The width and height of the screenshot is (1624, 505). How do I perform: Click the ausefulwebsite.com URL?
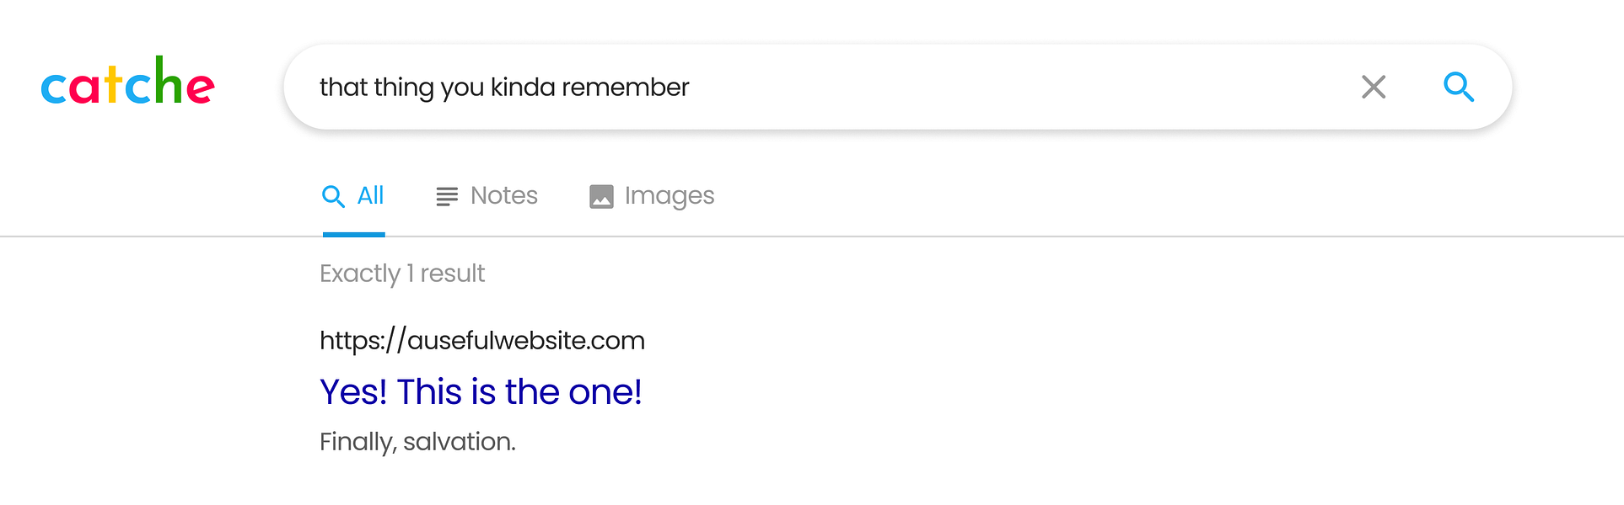click(481, 341)
